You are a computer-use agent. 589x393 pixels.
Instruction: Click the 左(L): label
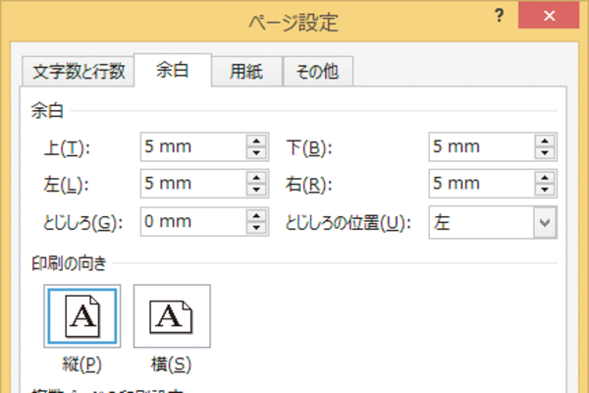tap(66, 185)
